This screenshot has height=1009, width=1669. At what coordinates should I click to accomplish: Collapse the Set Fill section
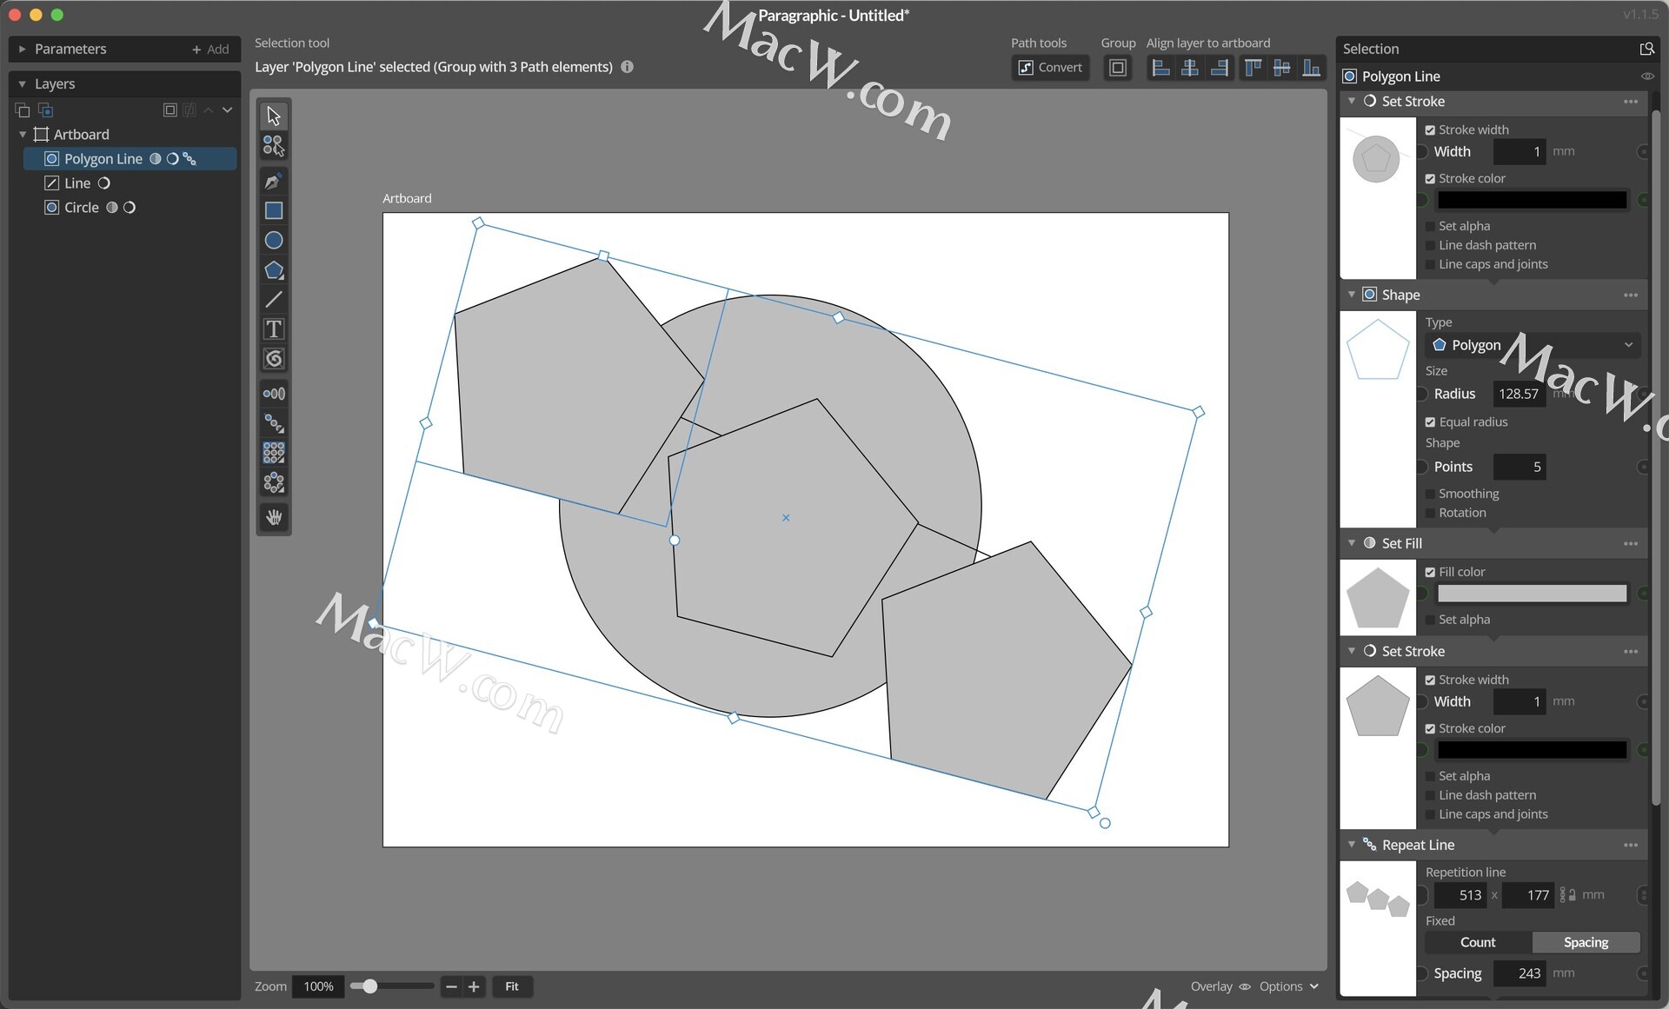tap(1351, 543)
